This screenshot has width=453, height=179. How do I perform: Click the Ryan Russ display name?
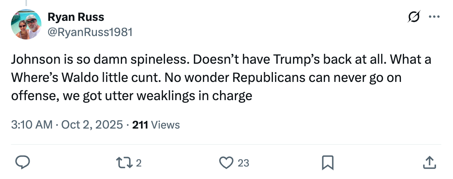(x=76, y=17)
